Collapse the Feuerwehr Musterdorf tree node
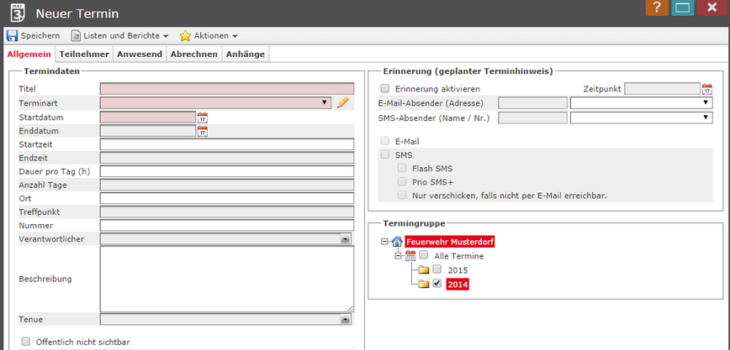 pyautogui.click(x=385, y=242)
